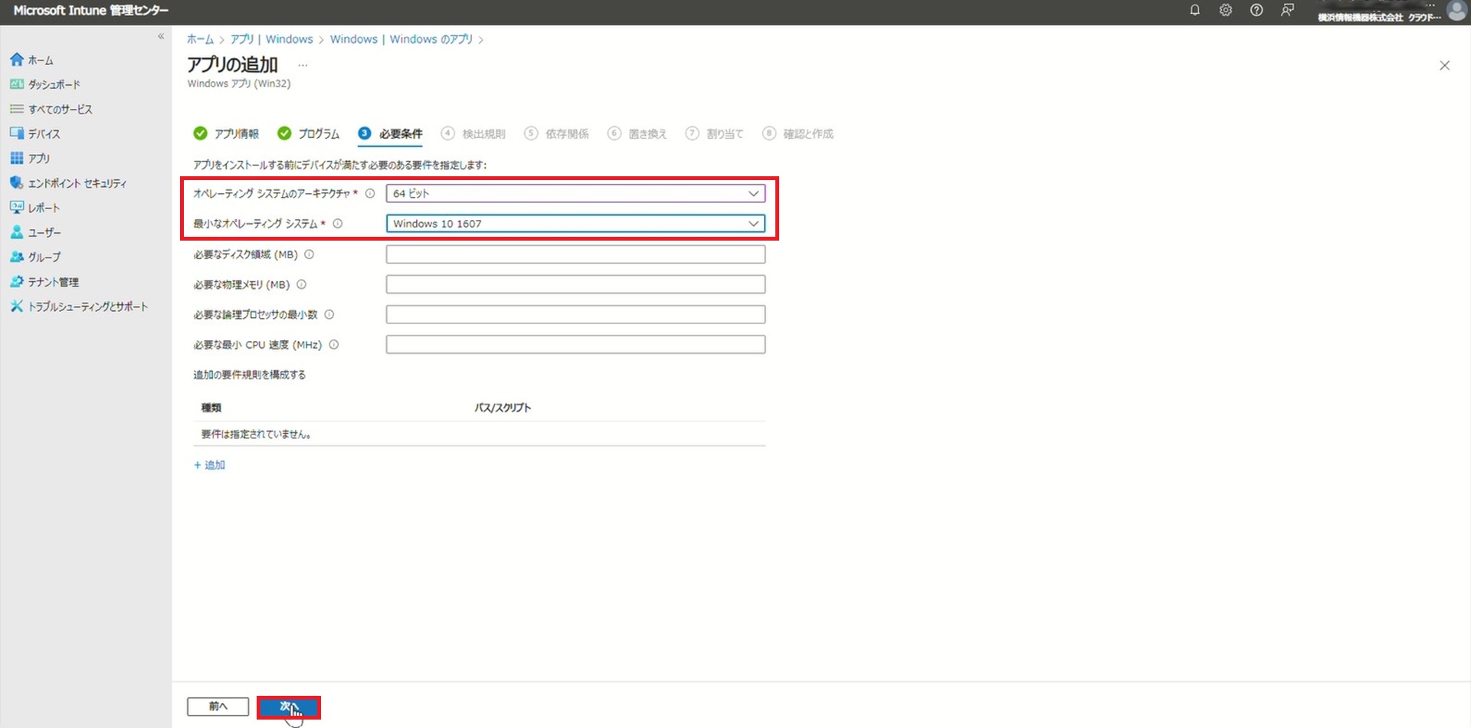Open notifications bell icon
This screenshot has height=728, width=1471.
click(1194, 10)
